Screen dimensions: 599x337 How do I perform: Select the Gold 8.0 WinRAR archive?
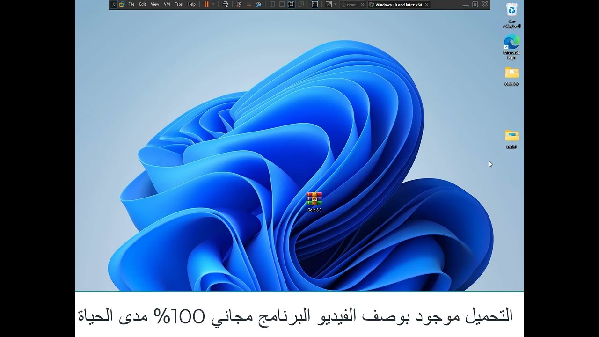click(314, 202)
